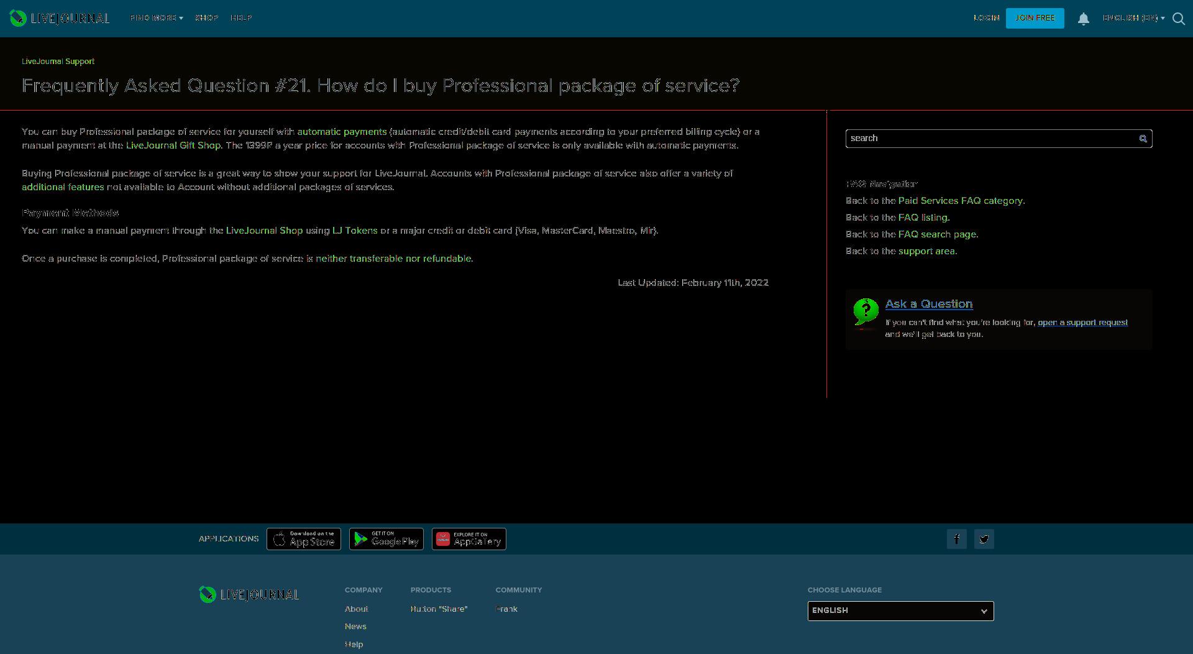Viewport: 1193px width, 654px height.
Task: Follow the automatic payments link
Action: click(342, 132)
